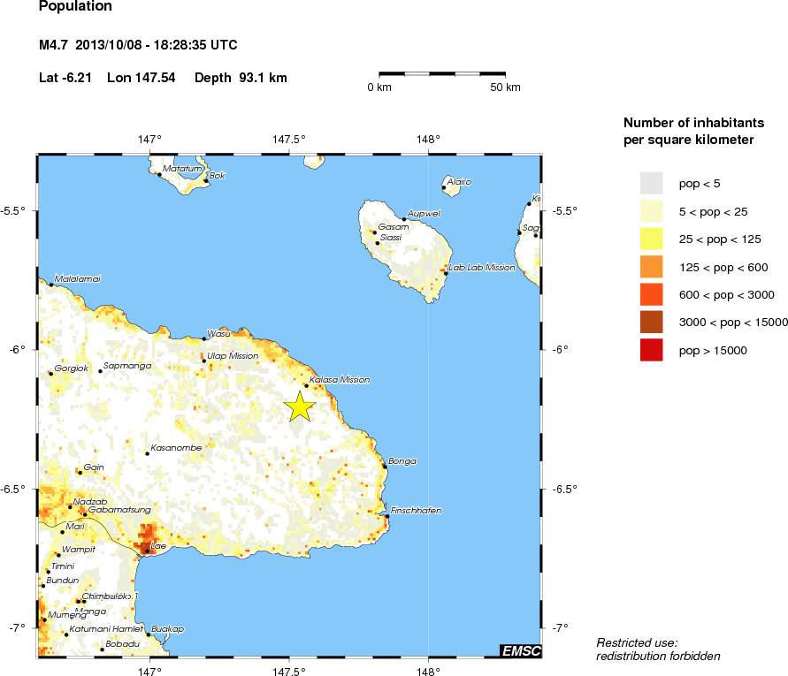Image resolution: width=788 pixels, height=676 pixels.
Task: Select the gray 'pop < 5' legend swatch
Action: click(651, 183)
